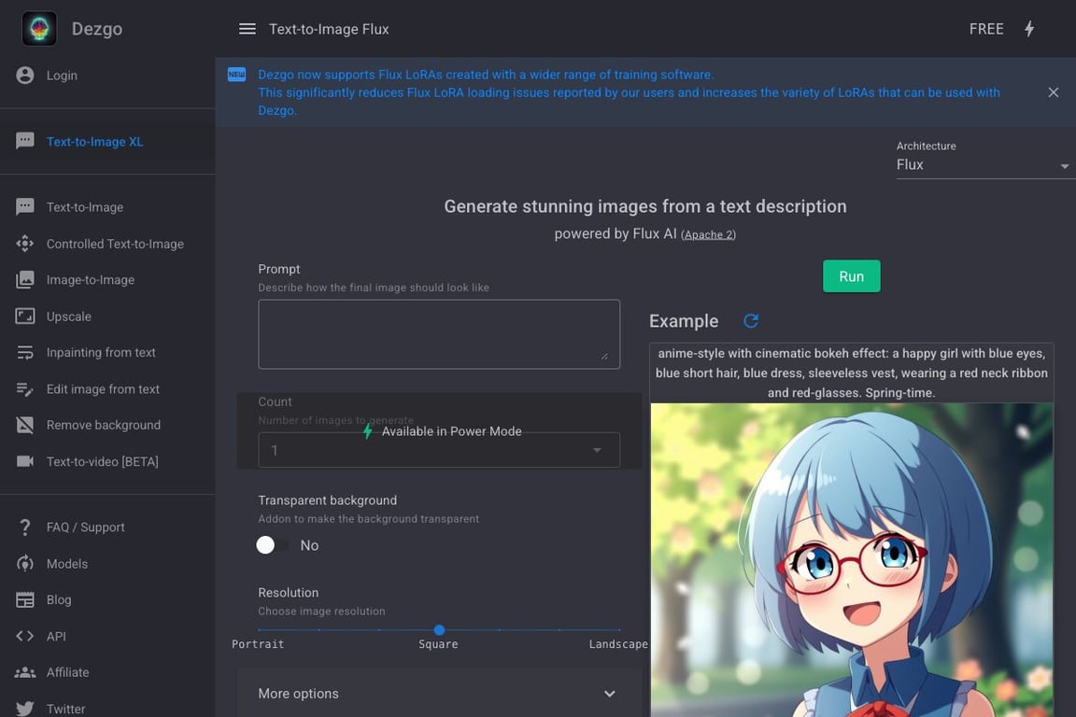Click the Text-to-Image Flux page title
This screenshot has height=717, width=1076.
click(x=329, y=29)
